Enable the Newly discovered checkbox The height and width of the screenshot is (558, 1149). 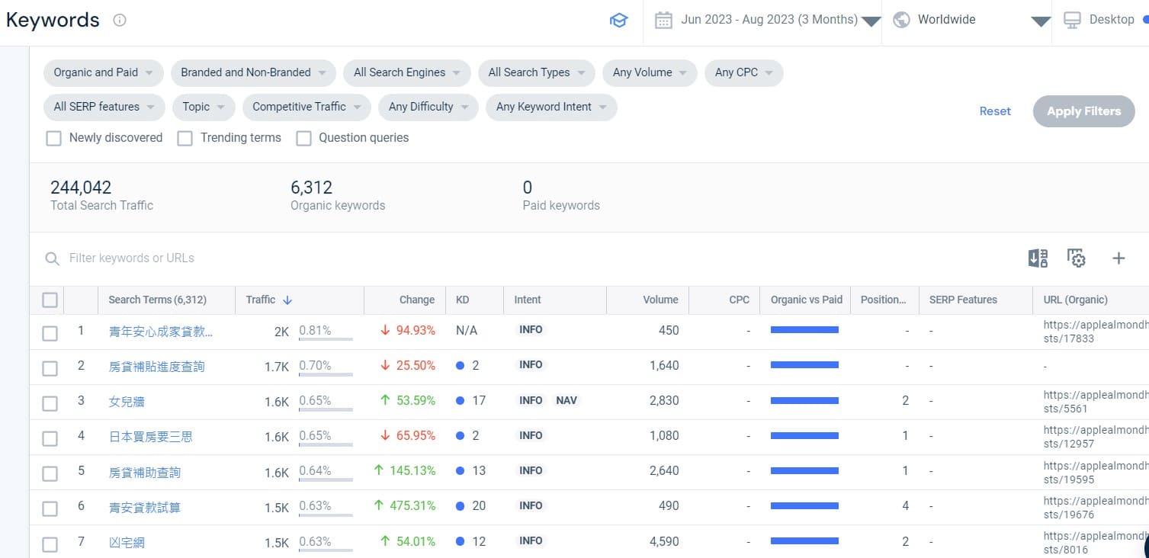tap(53, 138)
